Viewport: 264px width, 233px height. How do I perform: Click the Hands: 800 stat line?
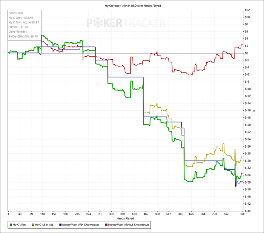[16, 13]
